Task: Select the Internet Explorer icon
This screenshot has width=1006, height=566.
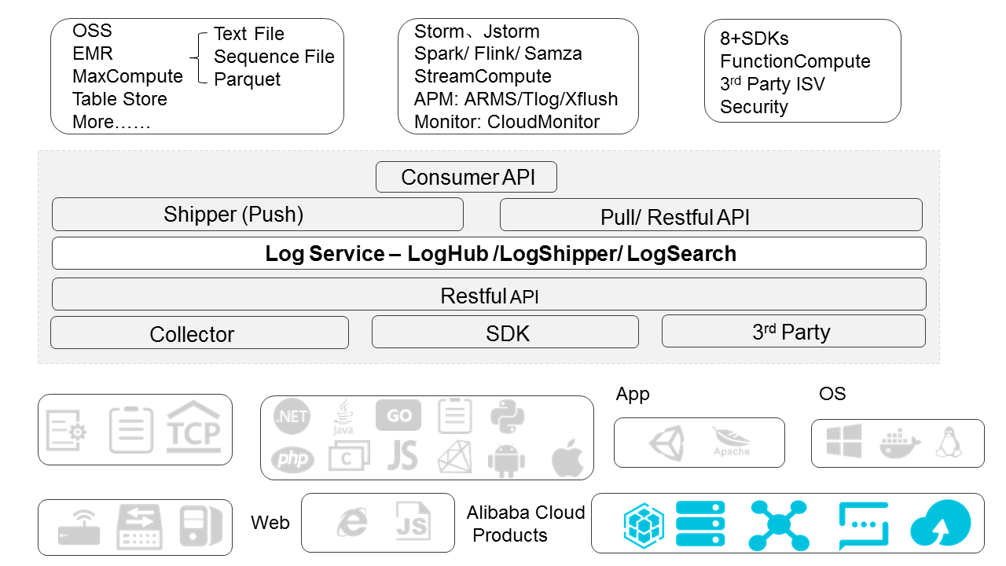Action: point(351,523)
